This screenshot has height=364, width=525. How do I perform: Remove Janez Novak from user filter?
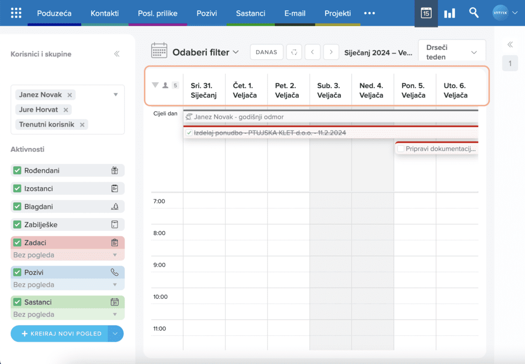70,95
